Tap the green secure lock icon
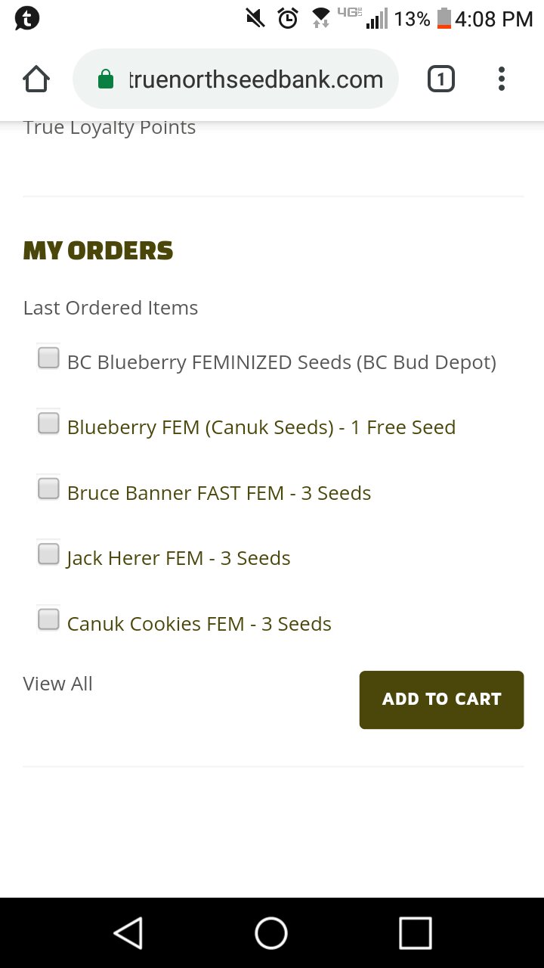Image resolution: width=544 pixels, height=968 pixels. coord(106,79)
